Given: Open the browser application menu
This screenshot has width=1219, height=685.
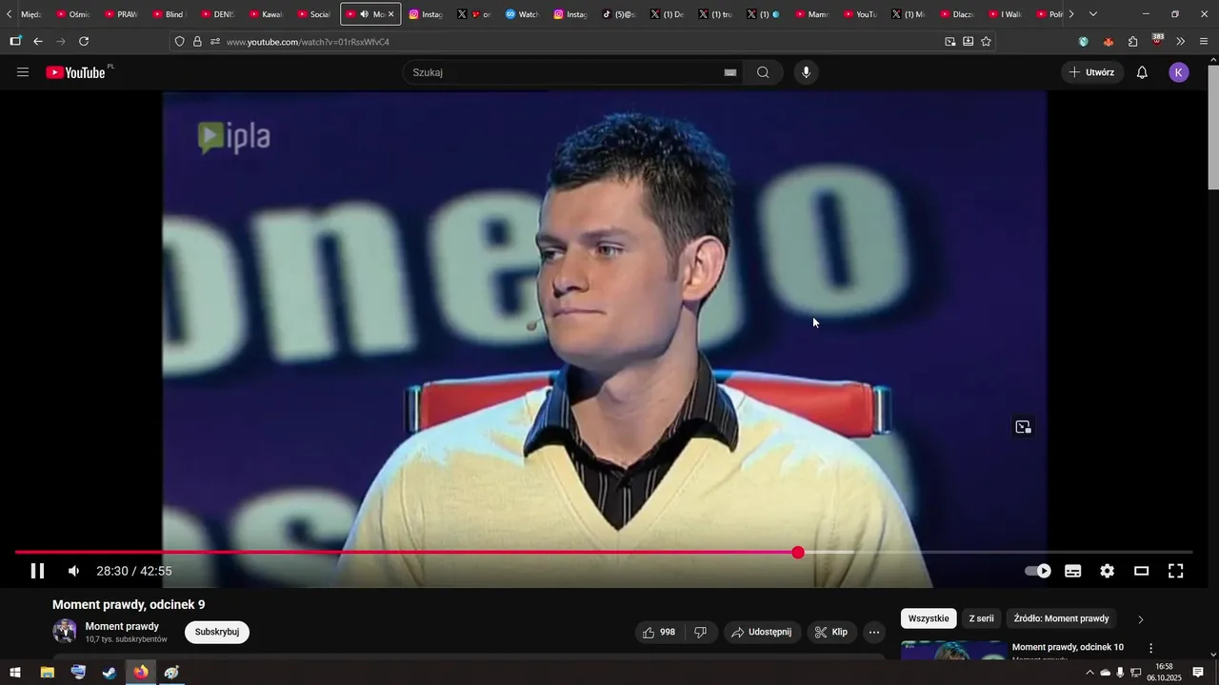Looking at the screenshot, I should pos(1205,42).
